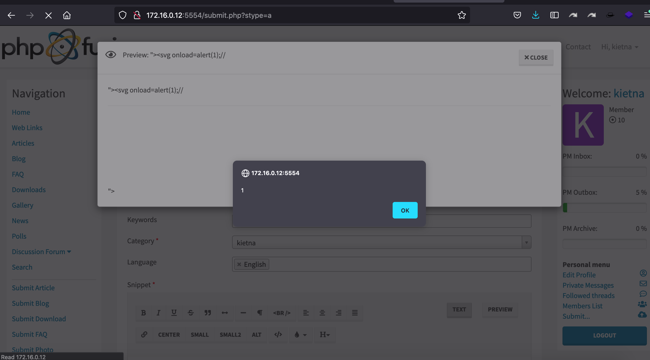Insert a horizontal rule in the editor
The image size is (650, 360).
[x=243, y=313]
